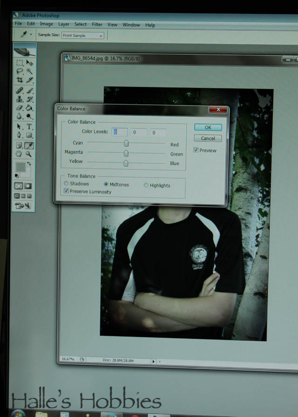Select the Lasso tool
The image size is (298, 417).
click(x=19, y=72)
